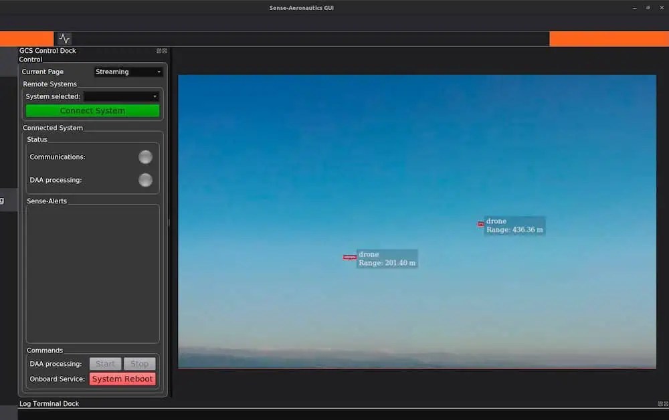Select the red detection box at 436.36 m
This screenshot has height=420, width=669.
(x=480, y=224)
